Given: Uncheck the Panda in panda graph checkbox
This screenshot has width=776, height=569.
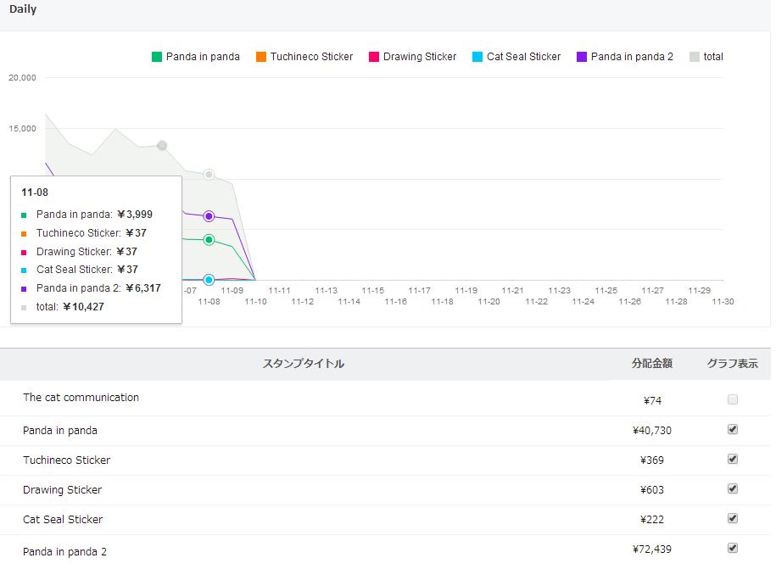Looking at the screenshot, I should coord(733,429).
